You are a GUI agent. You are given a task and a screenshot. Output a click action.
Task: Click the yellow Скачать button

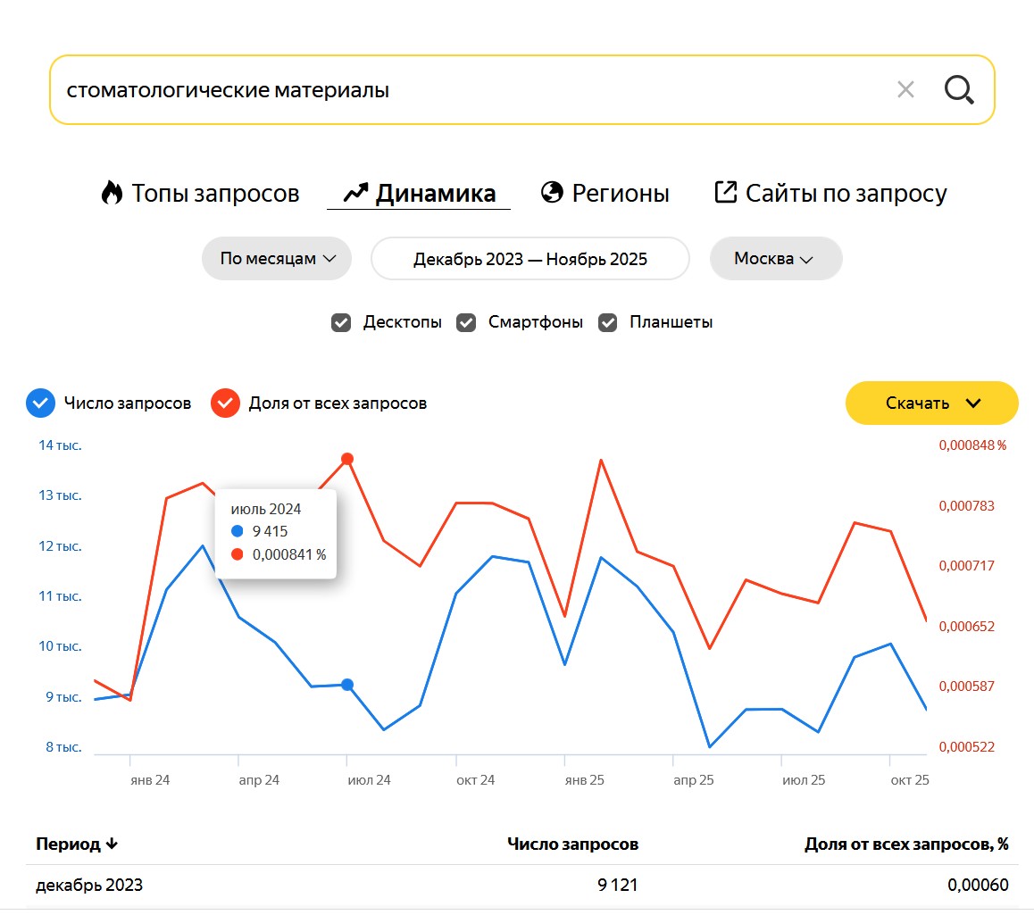pyautogui.click(x=917, y=403)
